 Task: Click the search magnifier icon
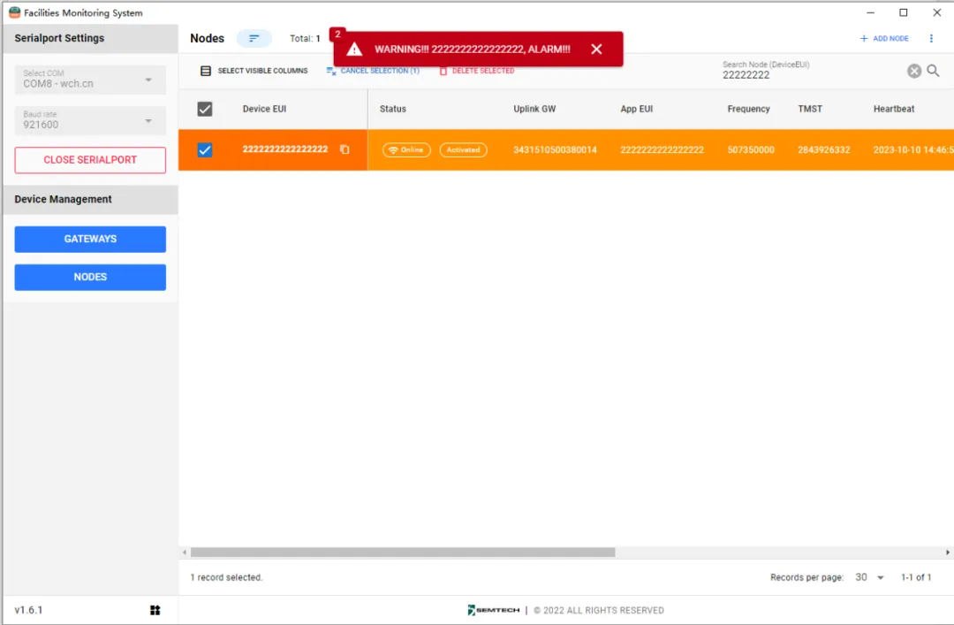tap(933, 71)
